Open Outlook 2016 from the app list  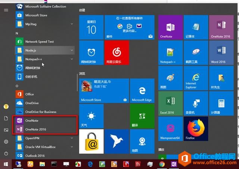[45, 156]
